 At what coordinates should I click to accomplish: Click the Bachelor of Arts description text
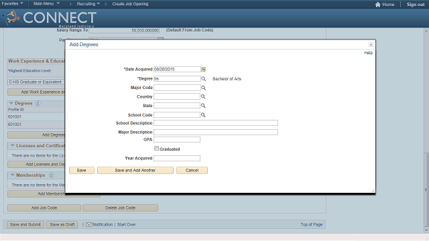227,79
